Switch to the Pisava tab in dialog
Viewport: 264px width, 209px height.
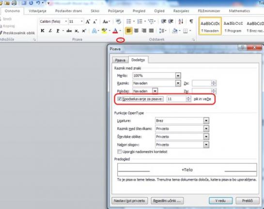(x=120, y=60)
